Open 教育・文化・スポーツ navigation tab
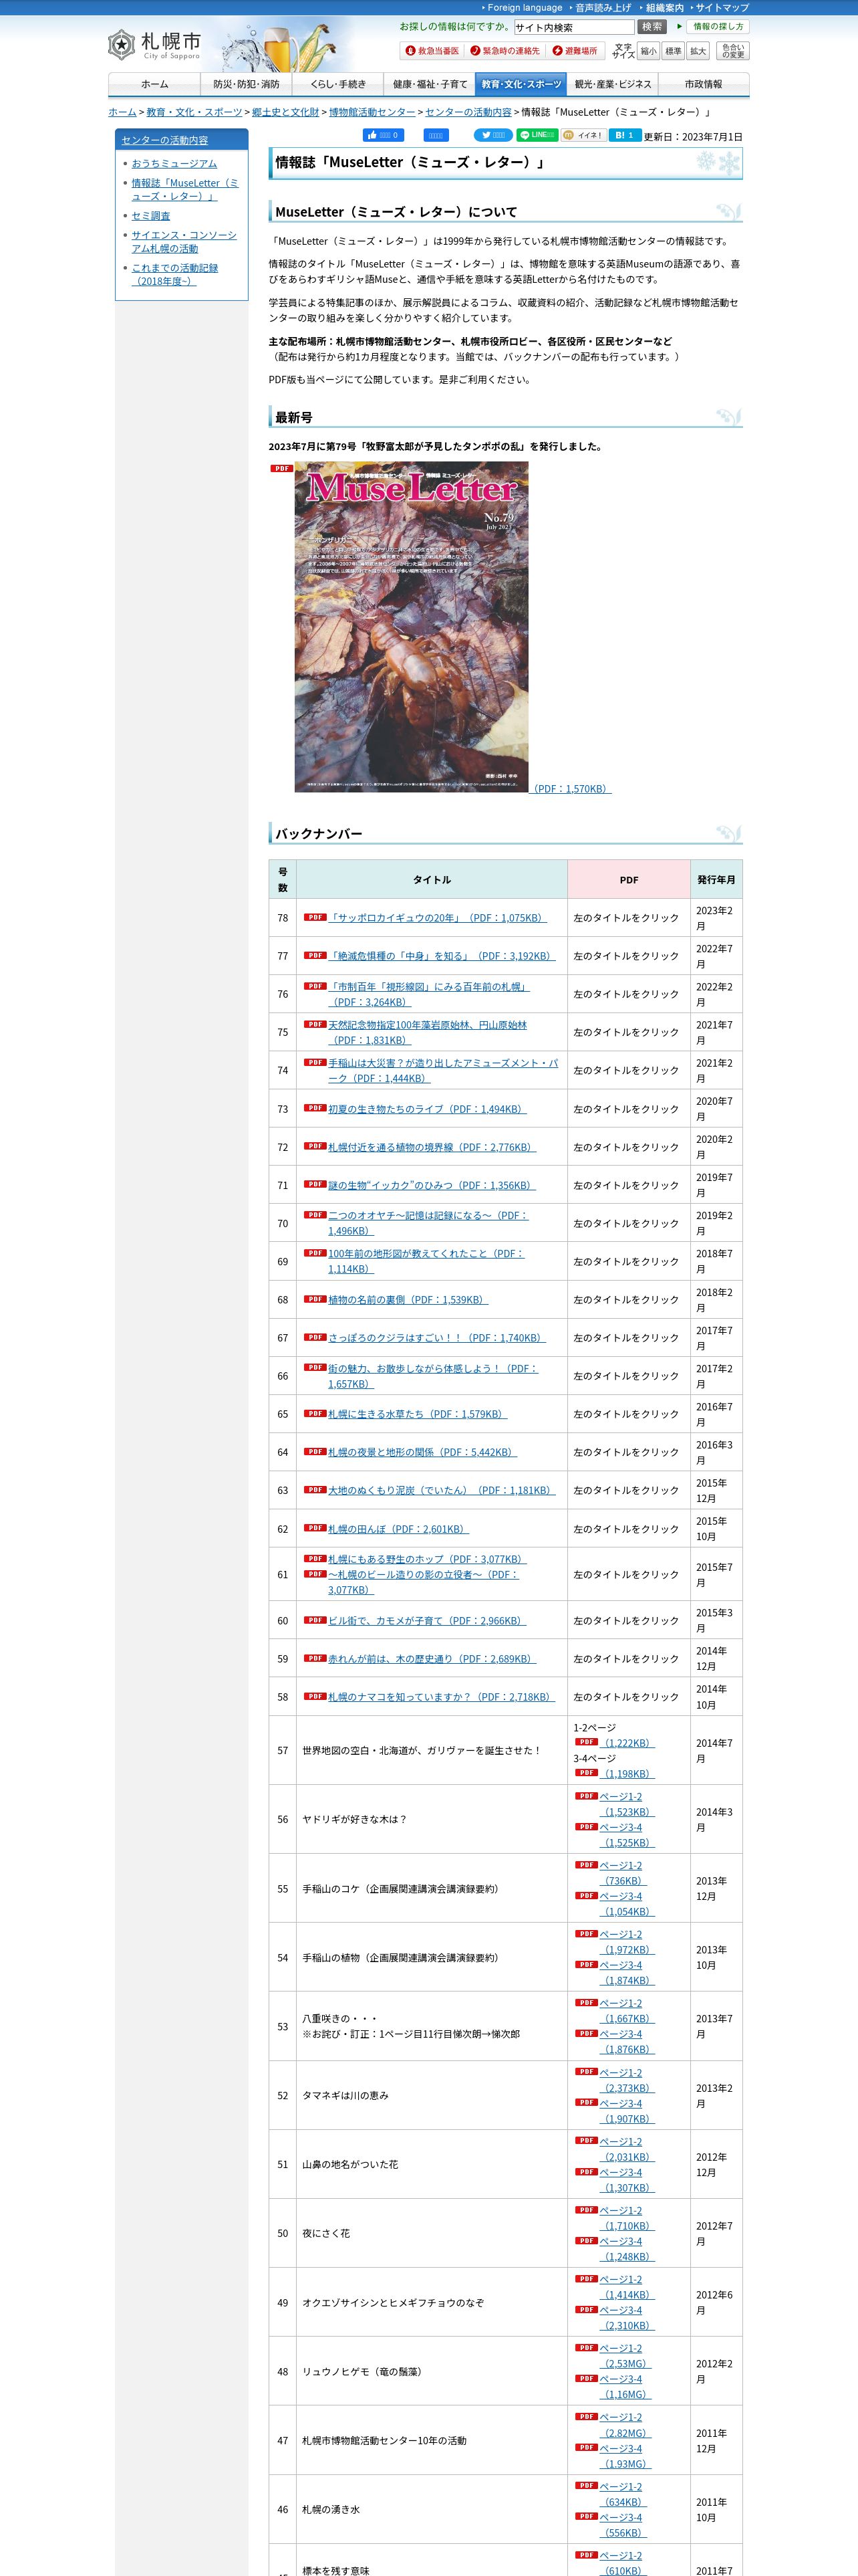This screenshot has width=858, height=2576. click(x=521, y=85)
